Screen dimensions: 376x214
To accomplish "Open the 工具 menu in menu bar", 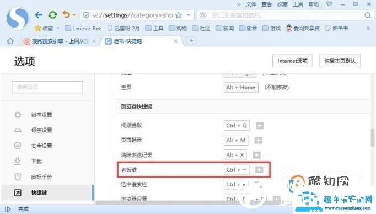I will pos(298,4).
